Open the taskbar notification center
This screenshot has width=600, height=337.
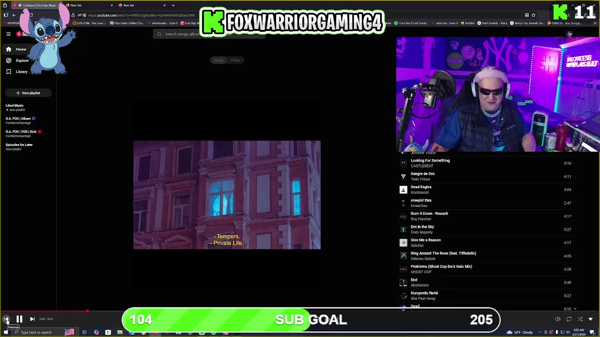click(592, 332)
